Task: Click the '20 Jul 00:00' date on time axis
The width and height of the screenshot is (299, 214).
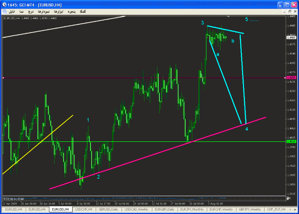Action: (x=141, y=203)
